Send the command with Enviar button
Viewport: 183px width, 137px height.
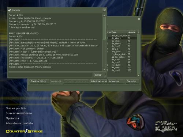pos(98,75)
